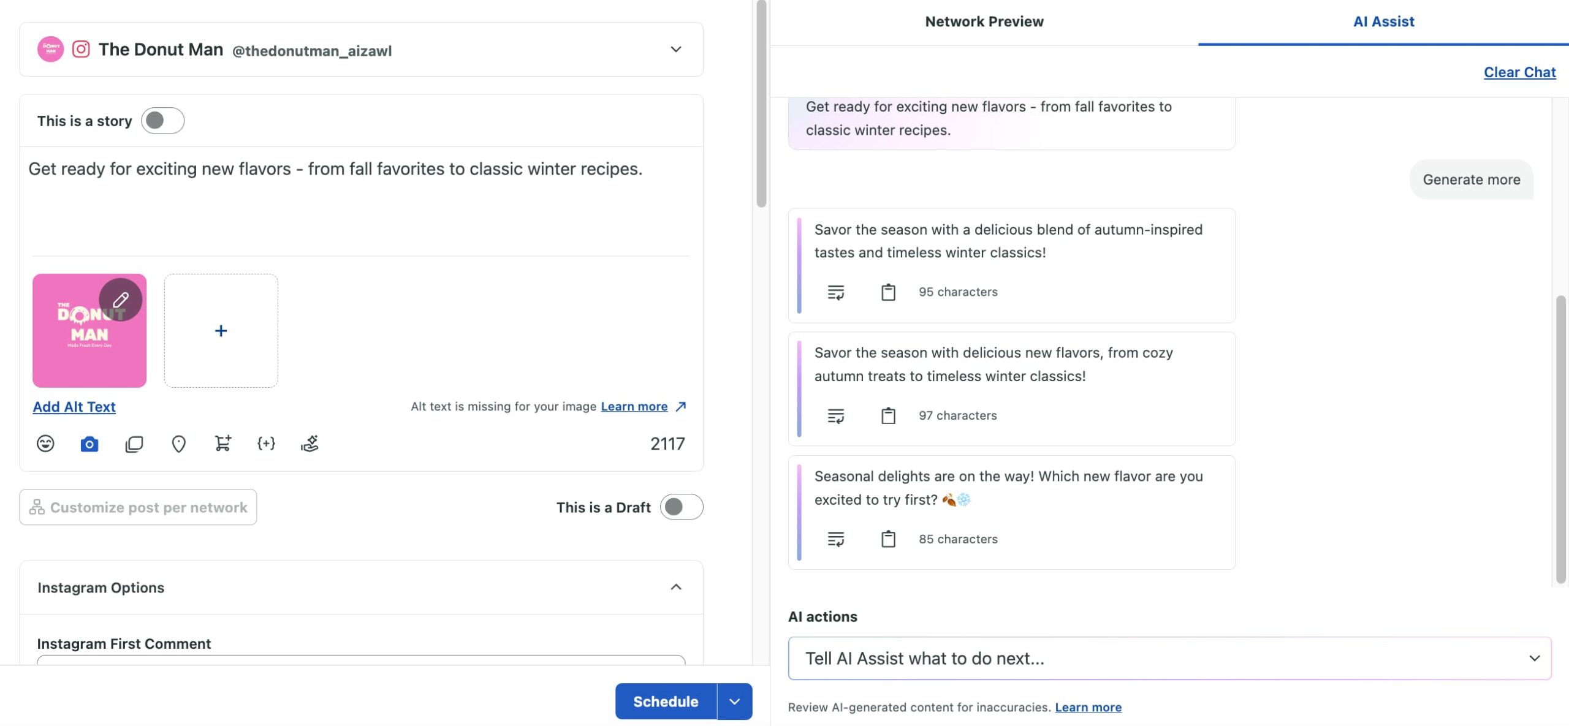Viewport: 1569px width, 726px height.
Task: Collapse the Instagram Options section
Action: click(675, 588)
